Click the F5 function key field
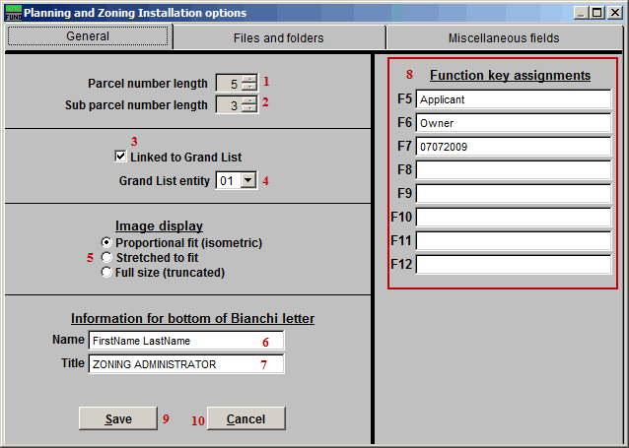Viewport: 629px width, 448px height. (513, 99)
